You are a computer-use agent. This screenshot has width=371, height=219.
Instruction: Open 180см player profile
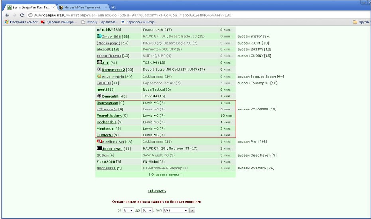(103, 155)
